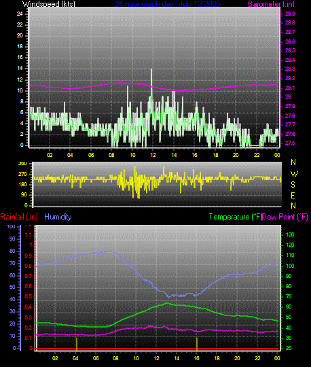Click the 28.5 value on barometer axis
Screen dimensions: 311x367
tap(290, 50)
